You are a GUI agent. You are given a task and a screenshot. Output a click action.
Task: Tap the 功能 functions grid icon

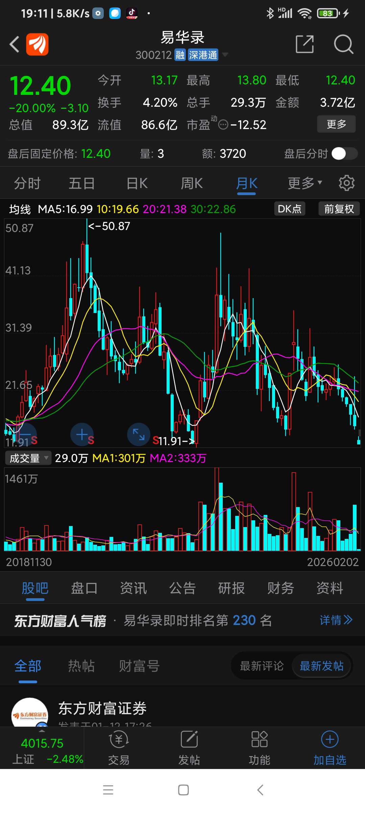click(x=260, y=739)
